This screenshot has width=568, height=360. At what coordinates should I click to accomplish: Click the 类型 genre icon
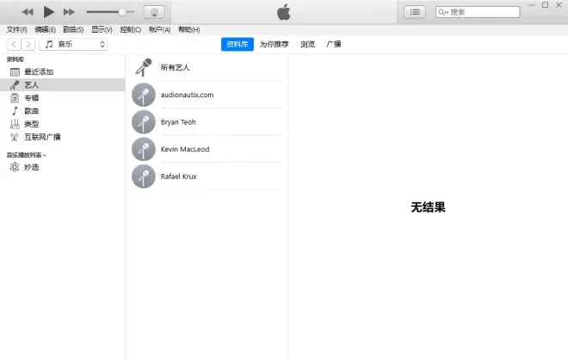15,124
